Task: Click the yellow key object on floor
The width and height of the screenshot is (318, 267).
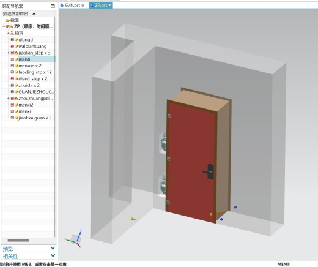Action: 133,219
